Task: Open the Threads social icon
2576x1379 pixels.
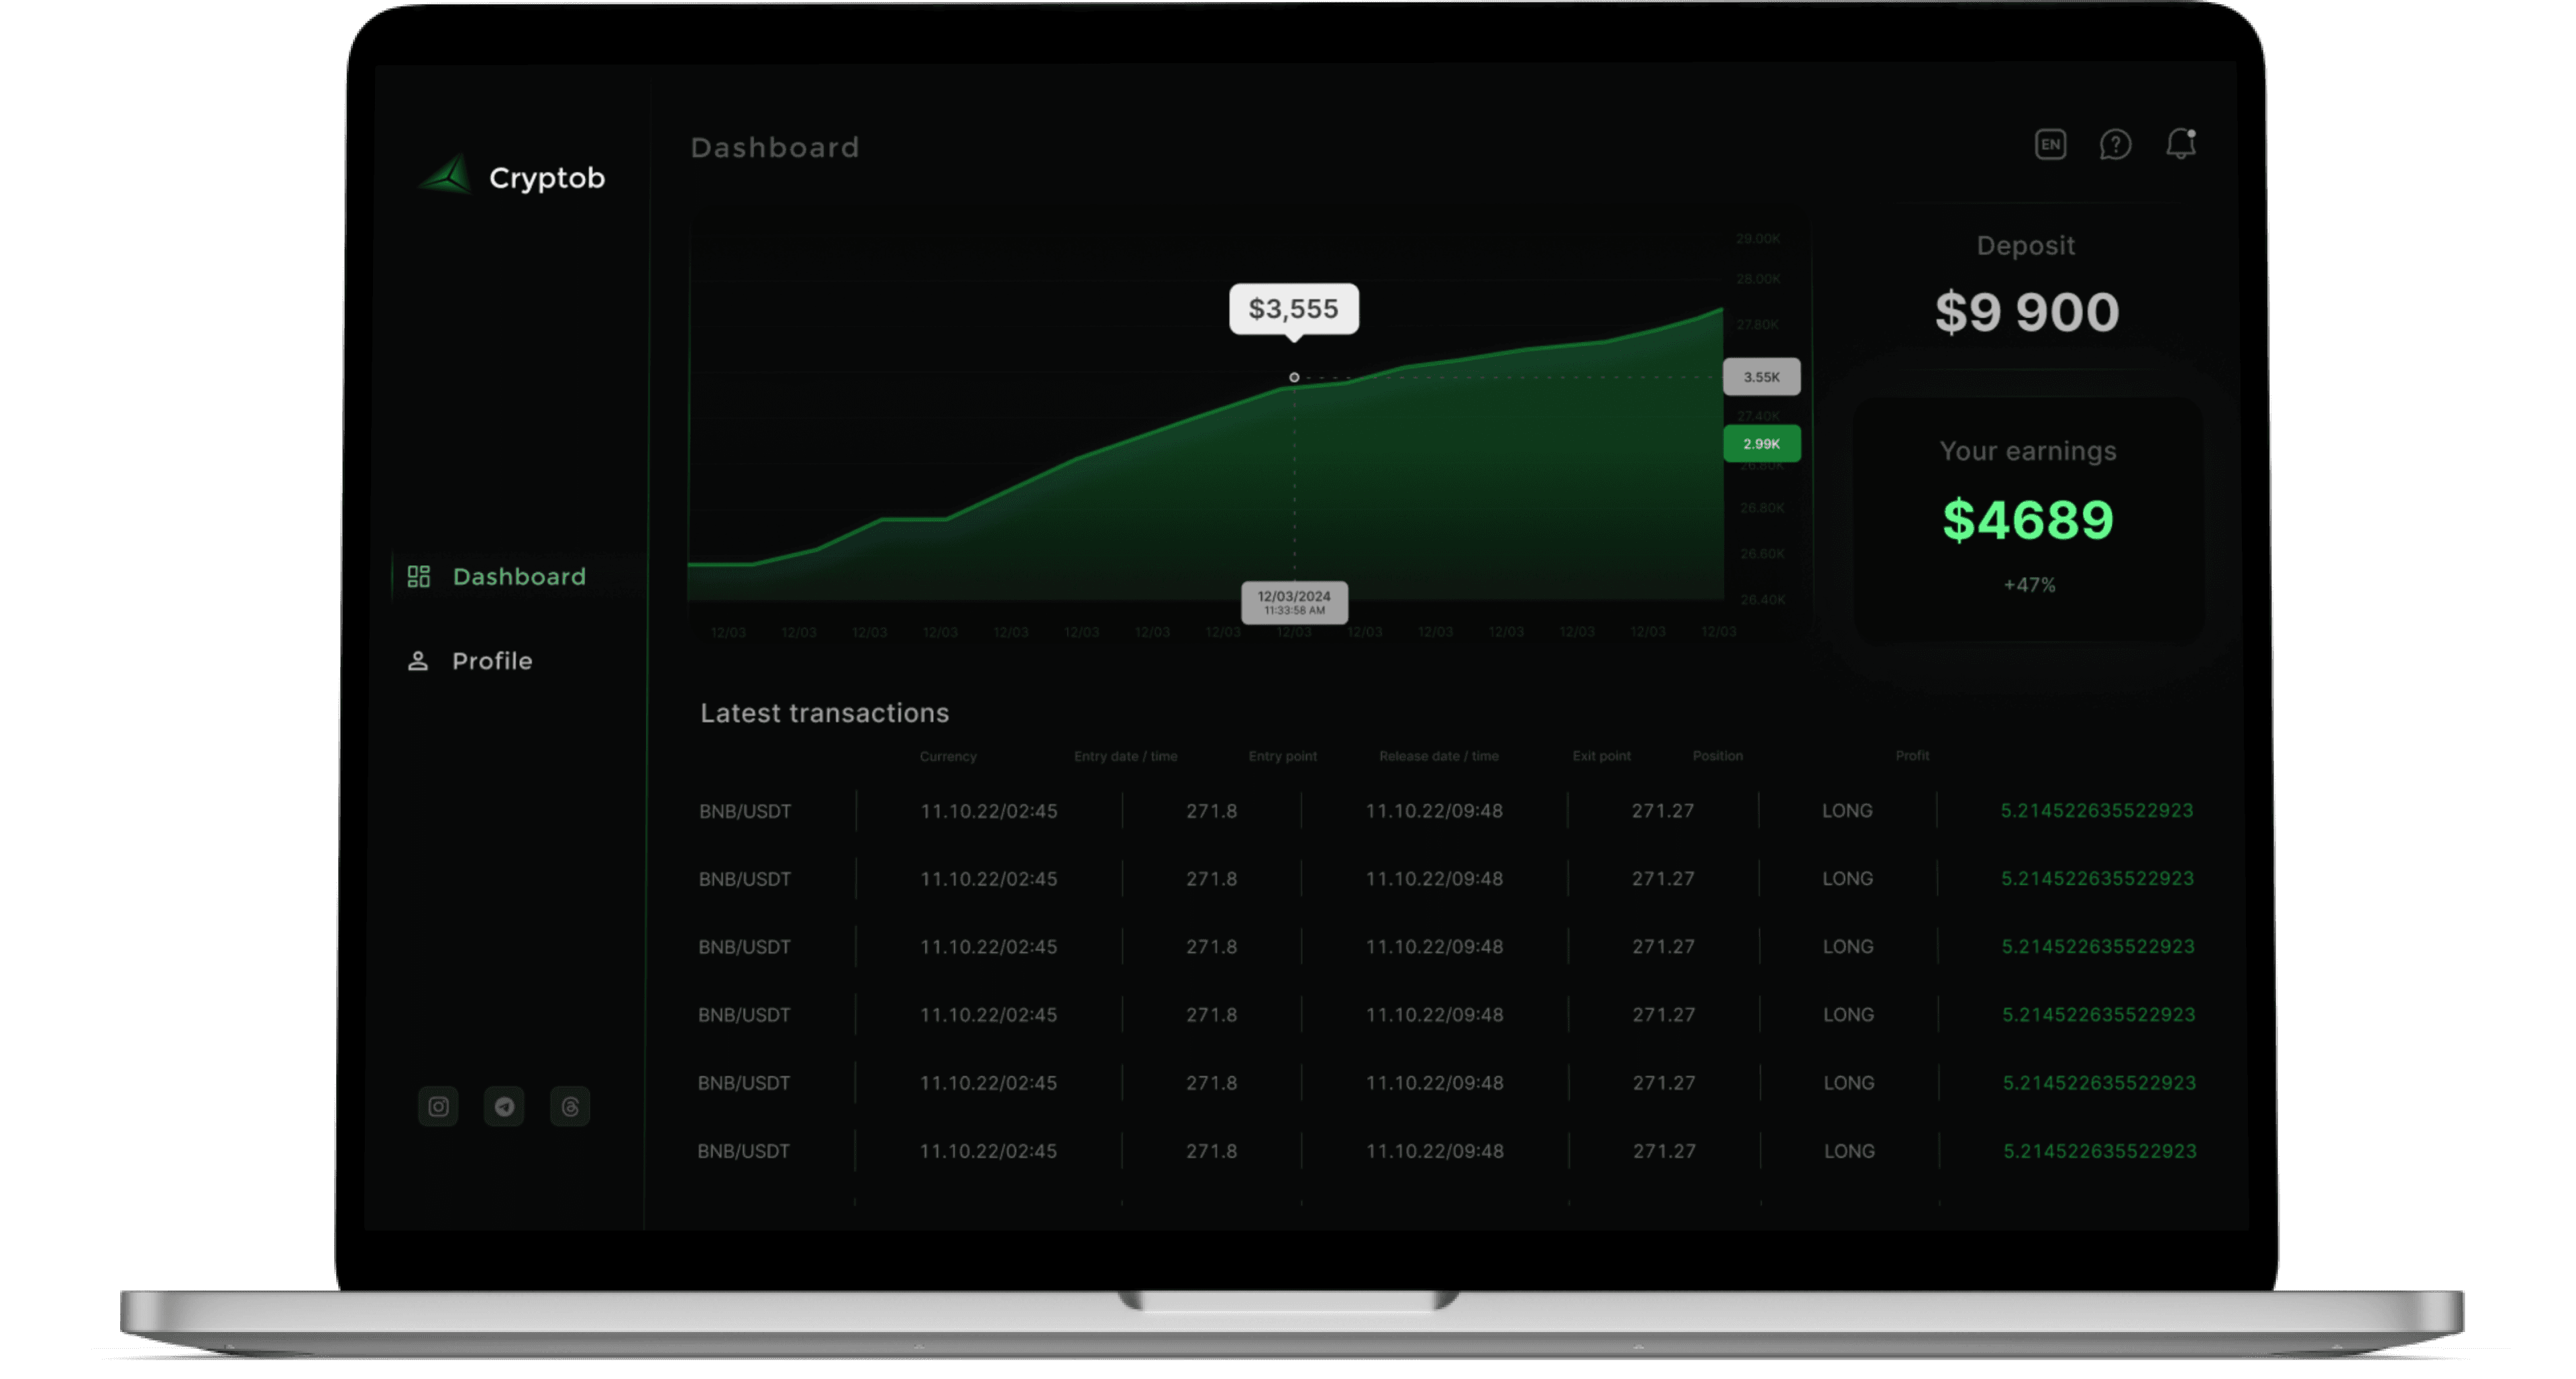Action: [570, 1106]
